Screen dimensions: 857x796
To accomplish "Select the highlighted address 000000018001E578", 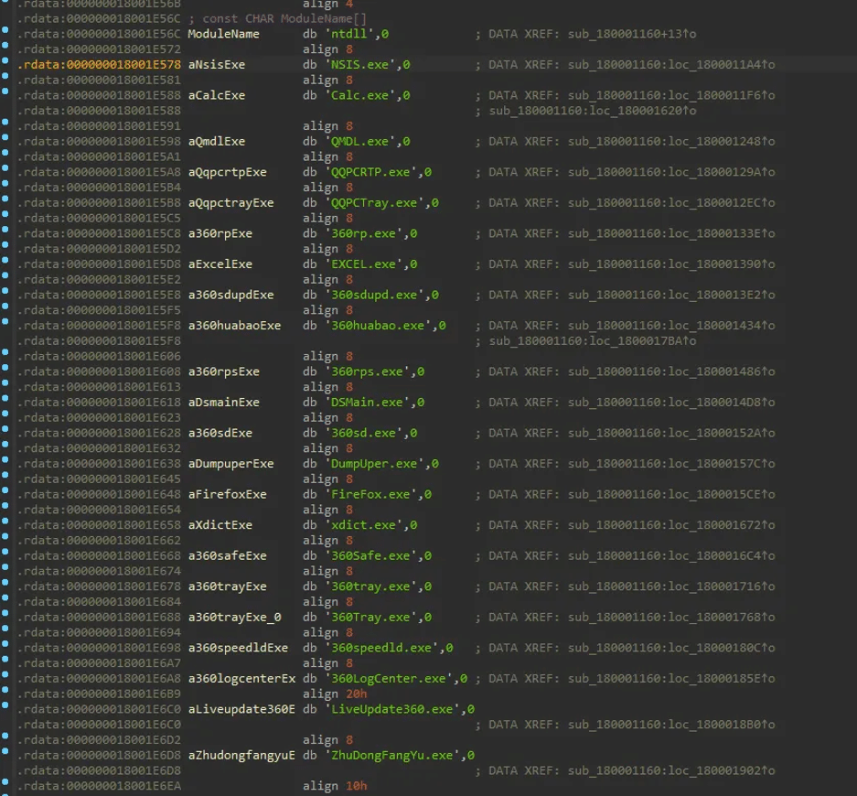I will tap(123, 65).
